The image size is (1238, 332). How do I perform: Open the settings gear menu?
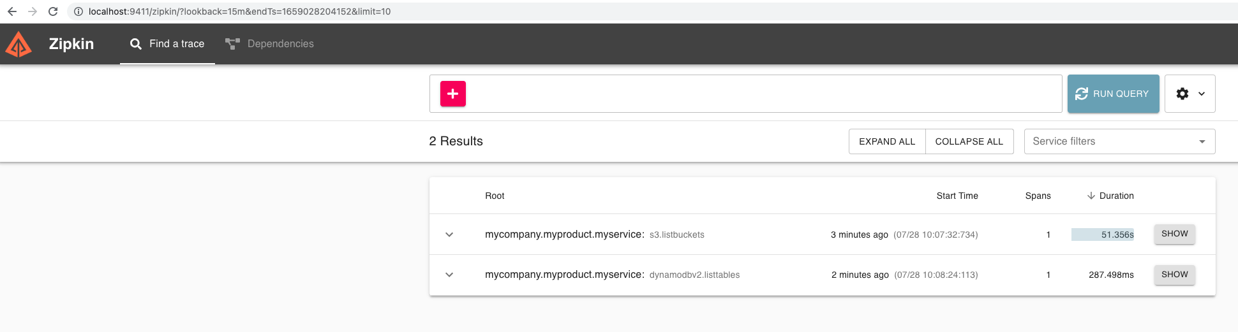(x=1190, y=94)
